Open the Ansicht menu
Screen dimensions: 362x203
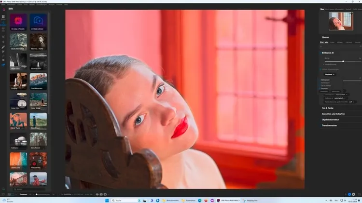tap(52, 5)
